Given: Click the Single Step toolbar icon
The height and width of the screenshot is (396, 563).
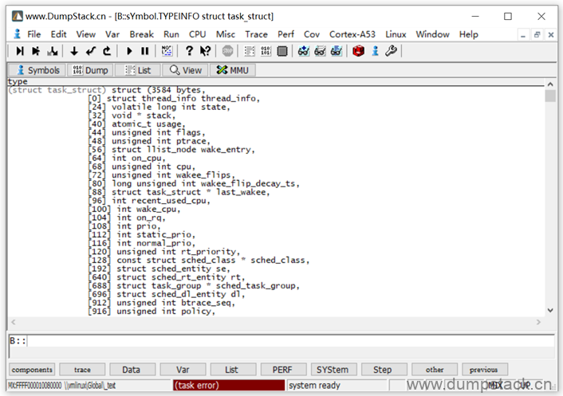Looking at the screenshot, I should [x=20, y=51].
